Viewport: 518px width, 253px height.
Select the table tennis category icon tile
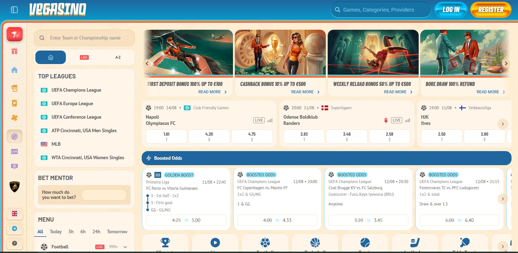click(x=465, y=242)
